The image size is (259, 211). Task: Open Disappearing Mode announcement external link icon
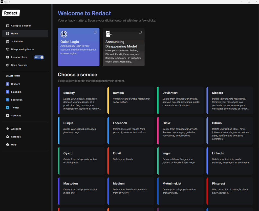tap(140, 32)
